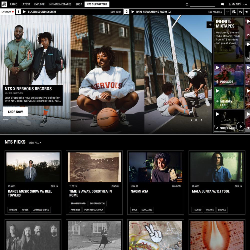Select the Psychedelic Folk genre tag
The width and height of the screenshot is (250, 250).
click(94, 210)
